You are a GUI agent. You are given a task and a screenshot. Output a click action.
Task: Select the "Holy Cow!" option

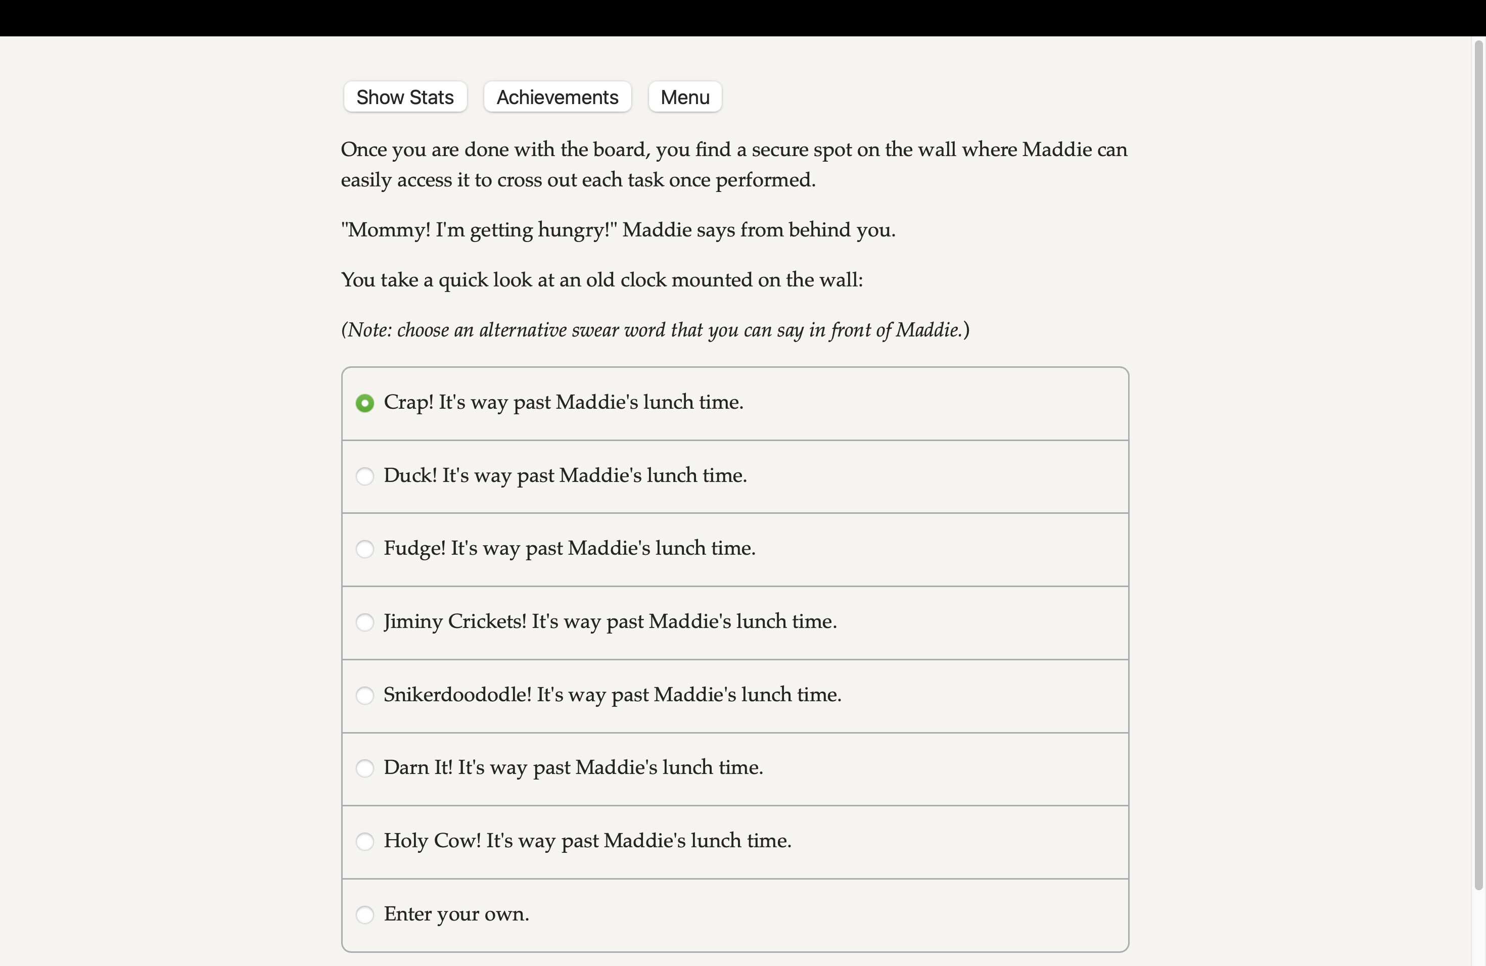(365, 841)
